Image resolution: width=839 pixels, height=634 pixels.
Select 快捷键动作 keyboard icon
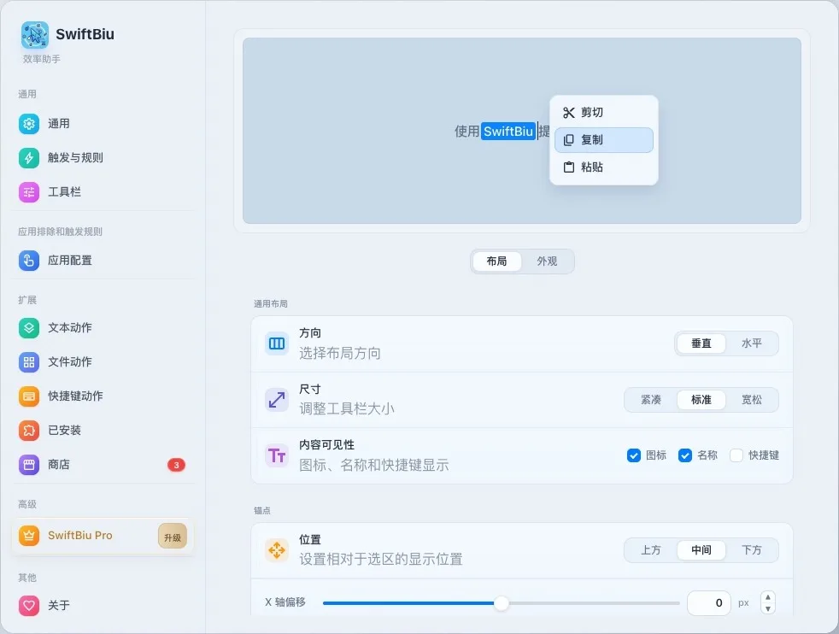coord(29,396)
